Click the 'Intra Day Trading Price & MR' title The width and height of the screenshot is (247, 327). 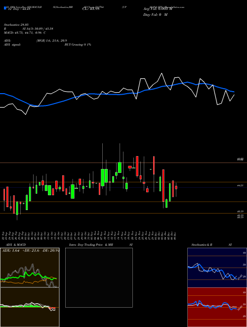click(x=91, y=245)
